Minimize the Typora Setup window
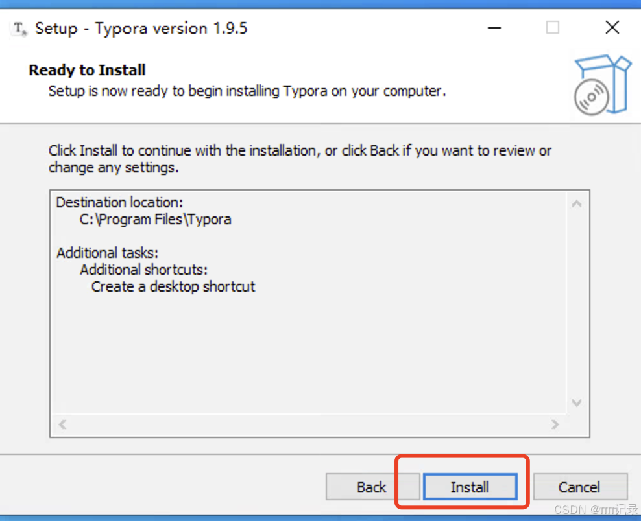The height and width of the screenshot is (521, 641). [494, 28]
